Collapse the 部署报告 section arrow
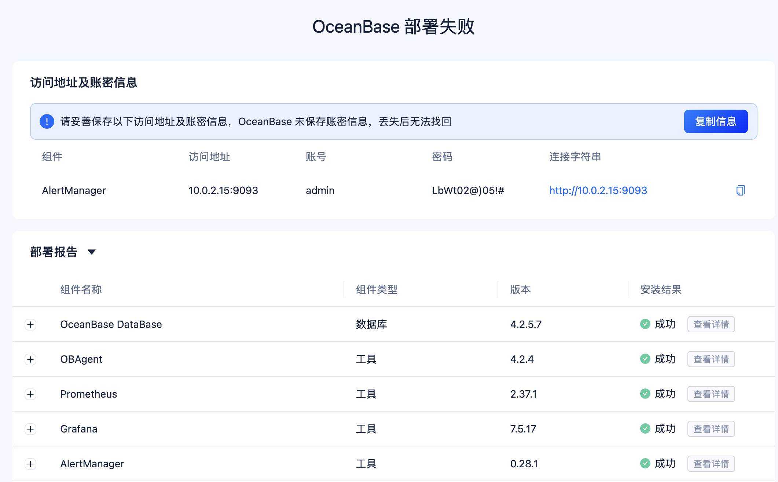Image resolution: width=778 pixels, height=482 pixels. (x=92, y=252)
